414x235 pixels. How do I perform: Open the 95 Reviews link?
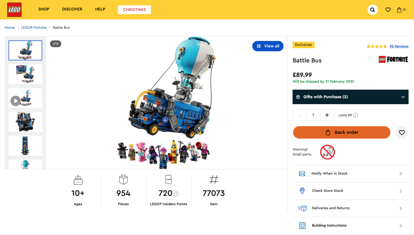pos(399,46)
